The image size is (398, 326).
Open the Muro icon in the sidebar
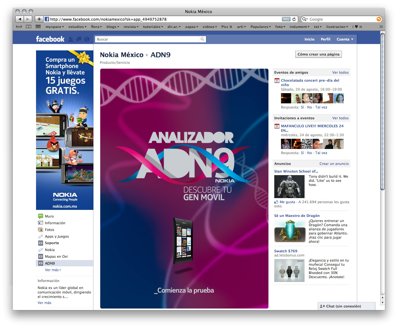(41, 216)
